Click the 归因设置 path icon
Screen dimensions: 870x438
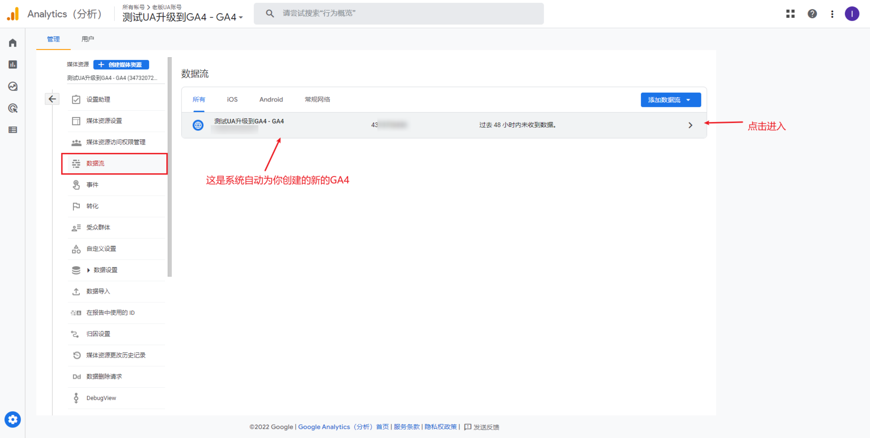[75, 334]
